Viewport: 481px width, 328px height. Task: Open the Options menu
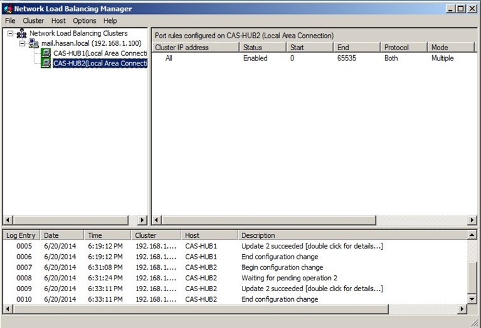tap(85, 21)
